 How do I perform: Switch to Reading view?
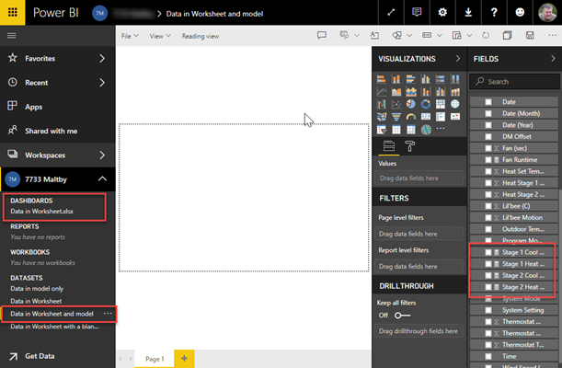click(x=200, y=36)
